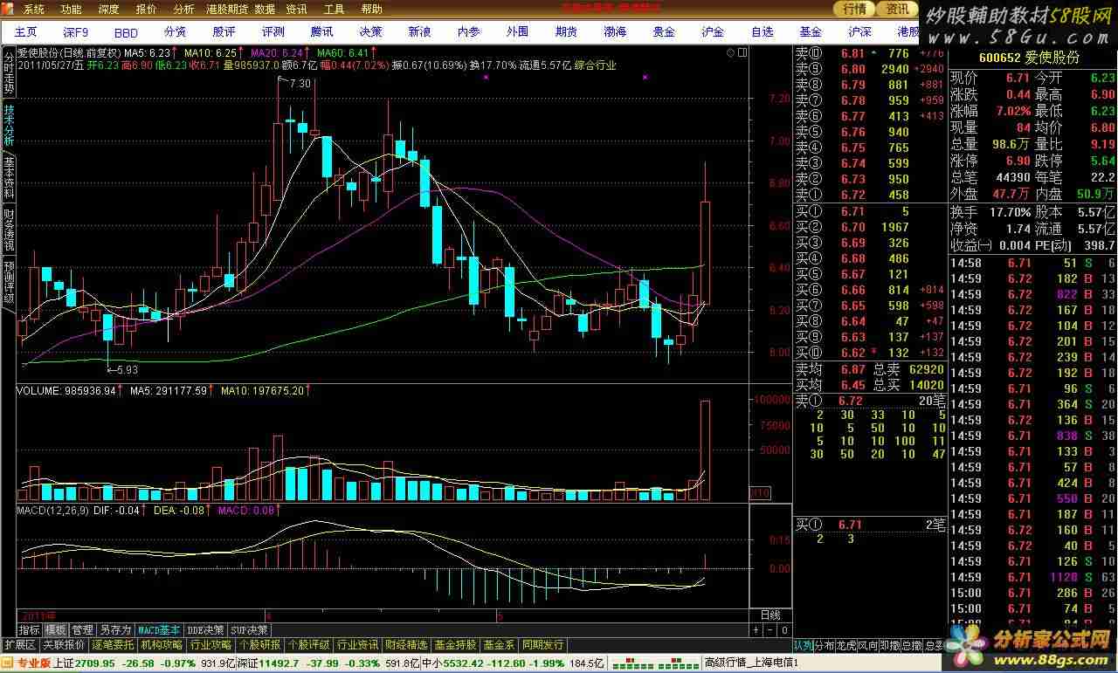
Task: Open BBD in the navigation bar
Action: coord(126,32)
